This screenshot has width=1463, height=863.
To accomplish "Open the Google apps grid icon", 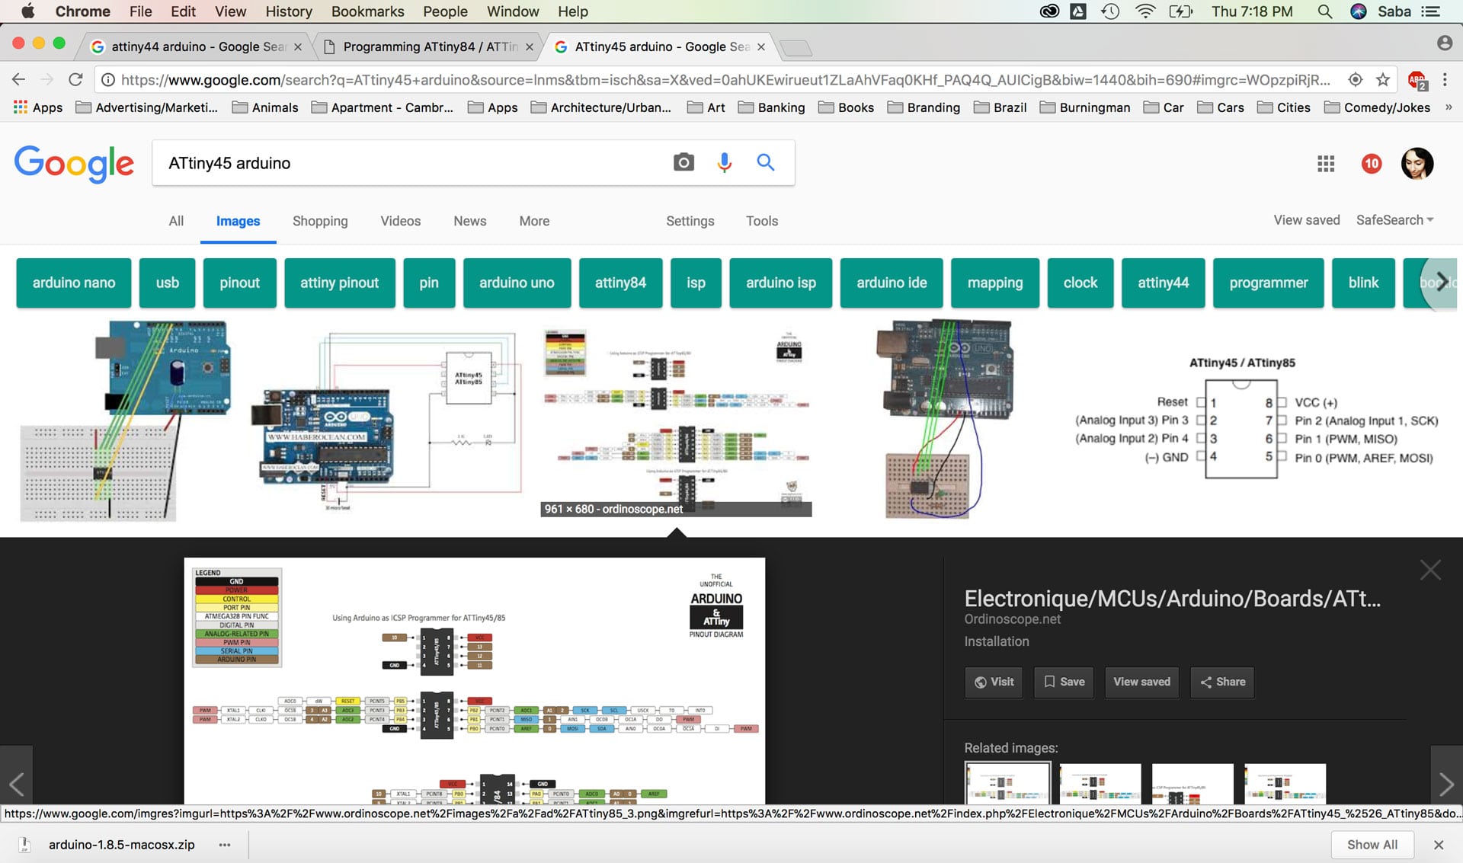I will [1326, 163].
